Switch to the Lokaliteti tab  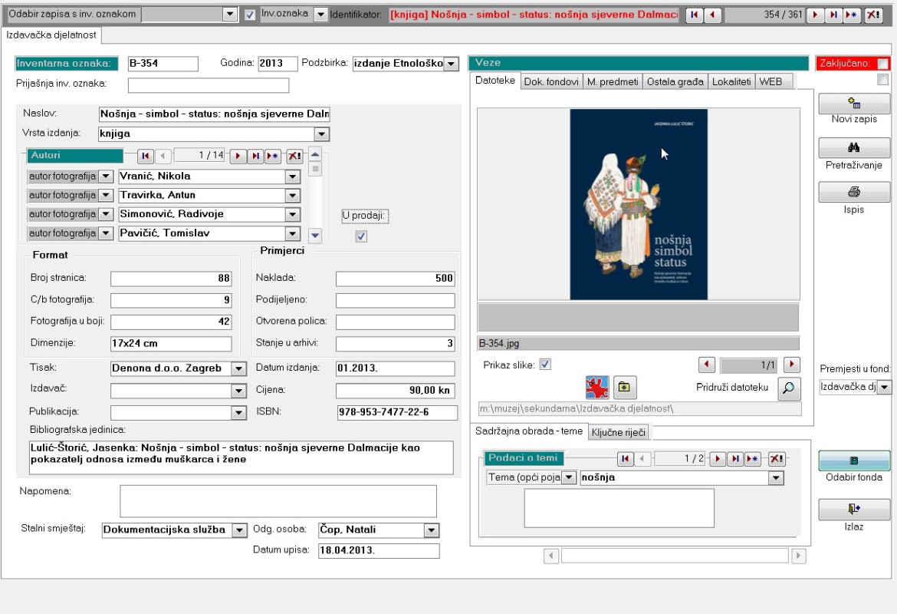point(731,82)
